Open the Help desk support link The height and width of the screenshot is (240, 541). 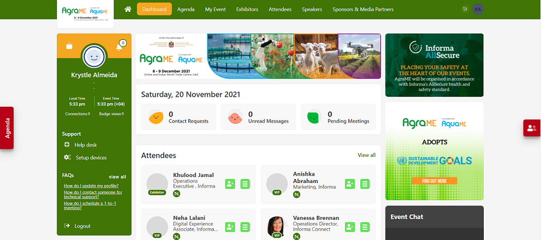pos(85,145)
